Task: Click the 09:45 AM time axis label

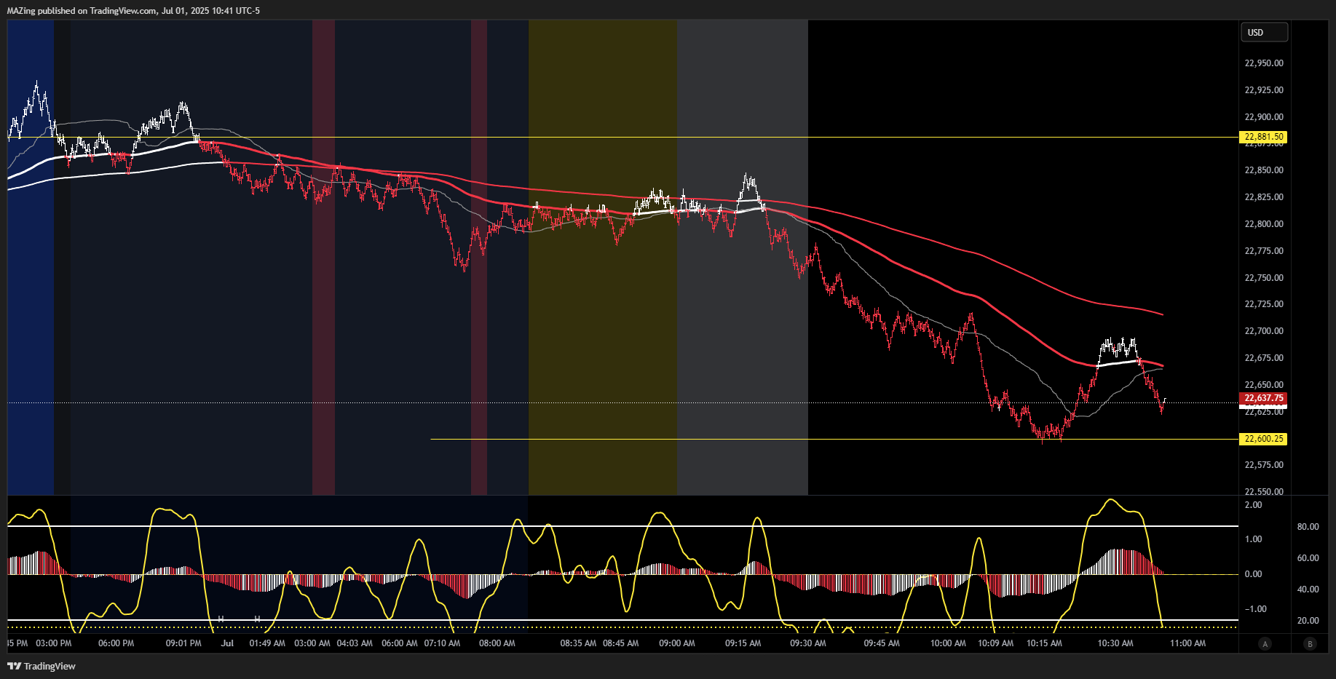Action: pos(882,643)
